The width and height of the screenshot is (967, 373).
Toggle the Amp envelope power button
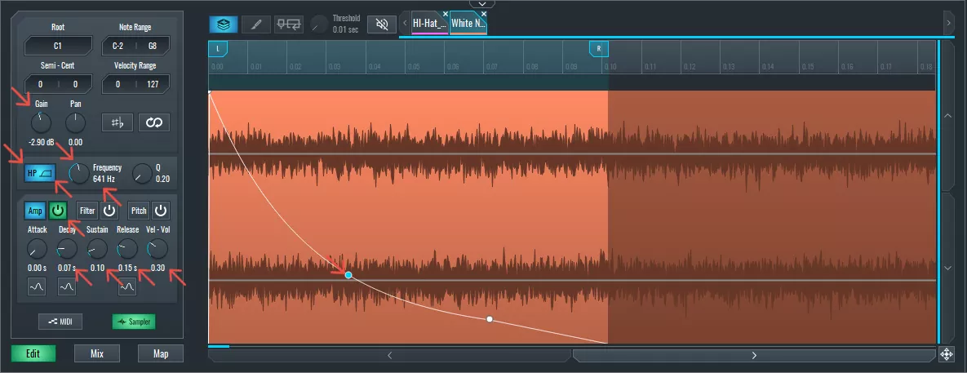point(57,211)
